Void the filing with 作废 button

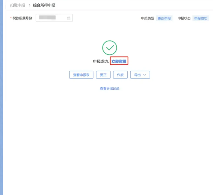click(120, 75)
